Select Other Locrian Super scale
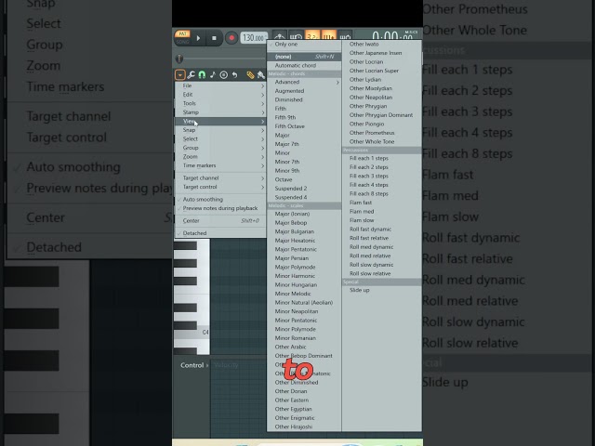 pyautogui.click(x=382, y=71)
